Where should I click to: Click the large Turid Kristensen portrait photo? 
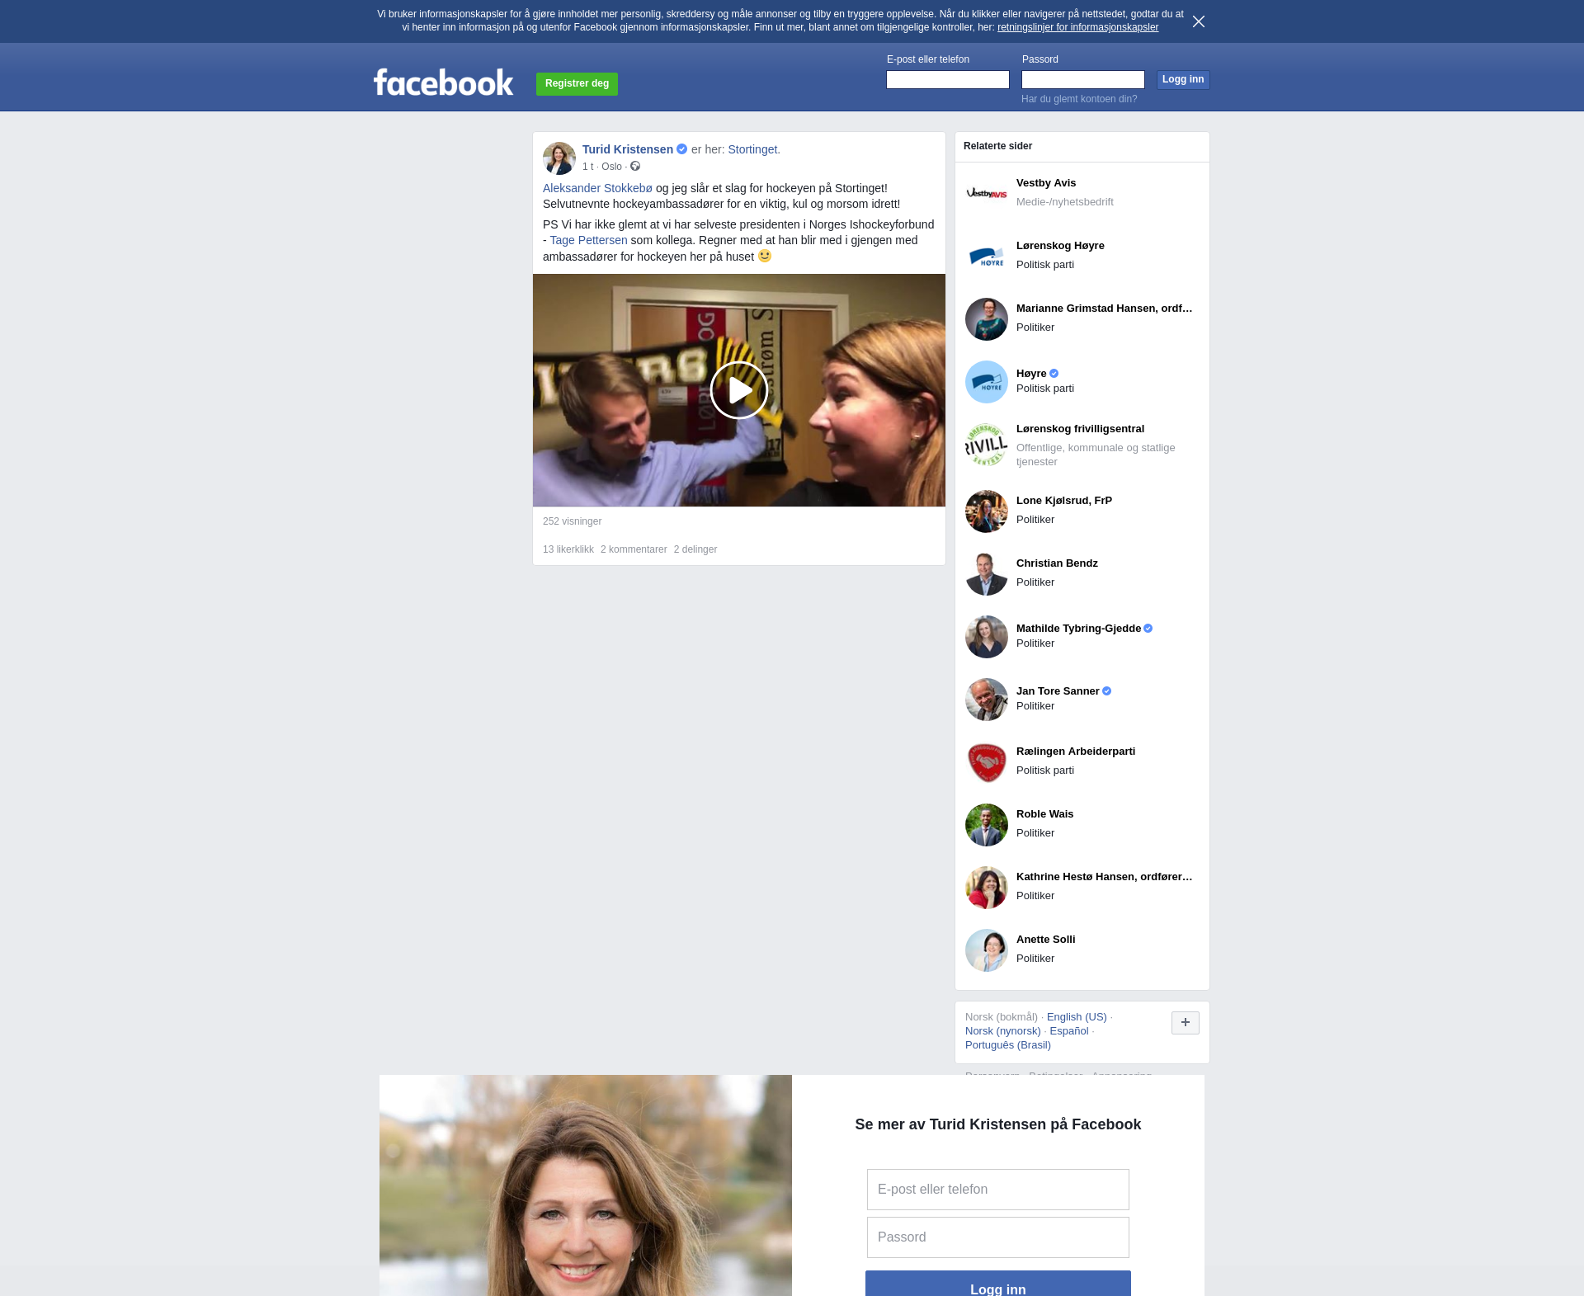point(586,1185)
